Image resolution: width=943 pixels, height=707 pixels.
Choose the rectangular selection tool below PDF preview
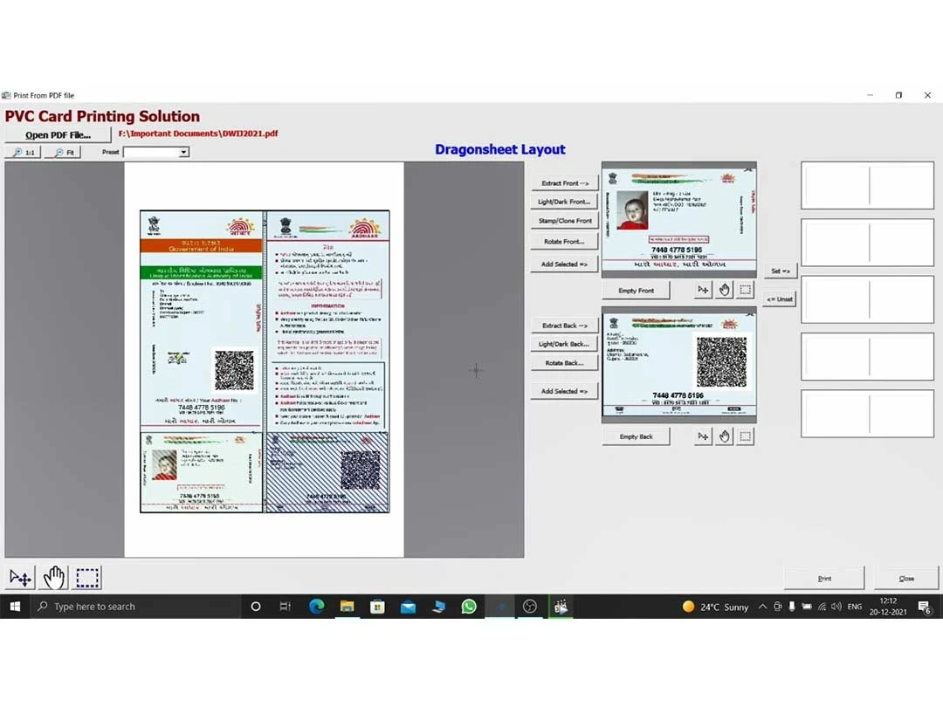click(x=87, y=577)
